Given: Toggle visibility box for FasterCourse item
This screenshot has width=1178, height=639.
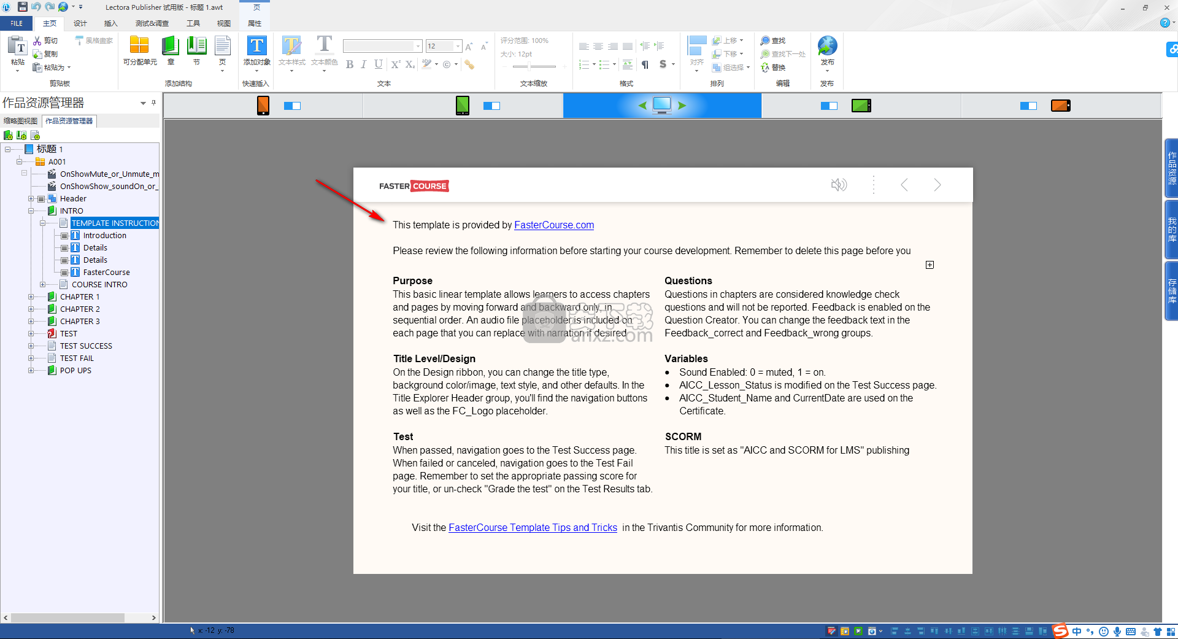Looking at the screenshot, I should point(64,273).
